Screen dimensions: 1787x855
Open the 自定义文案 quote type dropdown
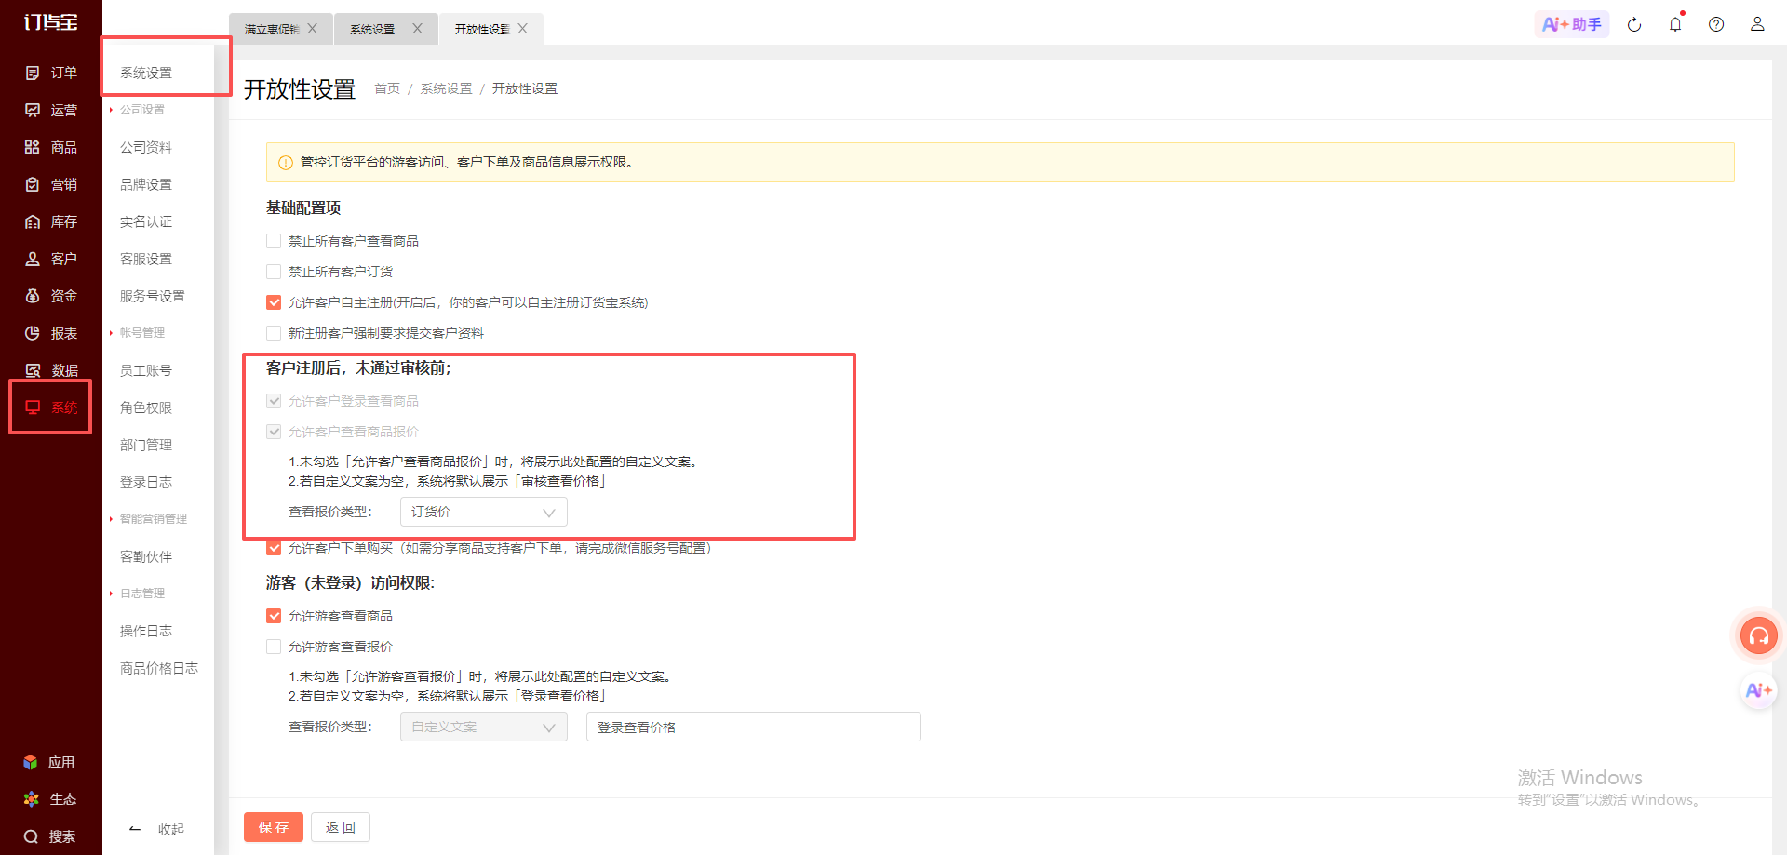[x=484, y=727]
